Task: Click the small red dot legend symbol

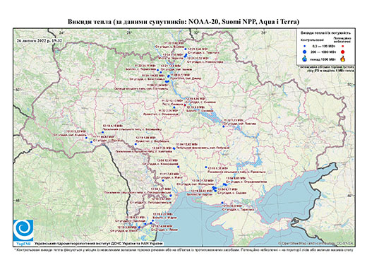Action: point(342,47)
